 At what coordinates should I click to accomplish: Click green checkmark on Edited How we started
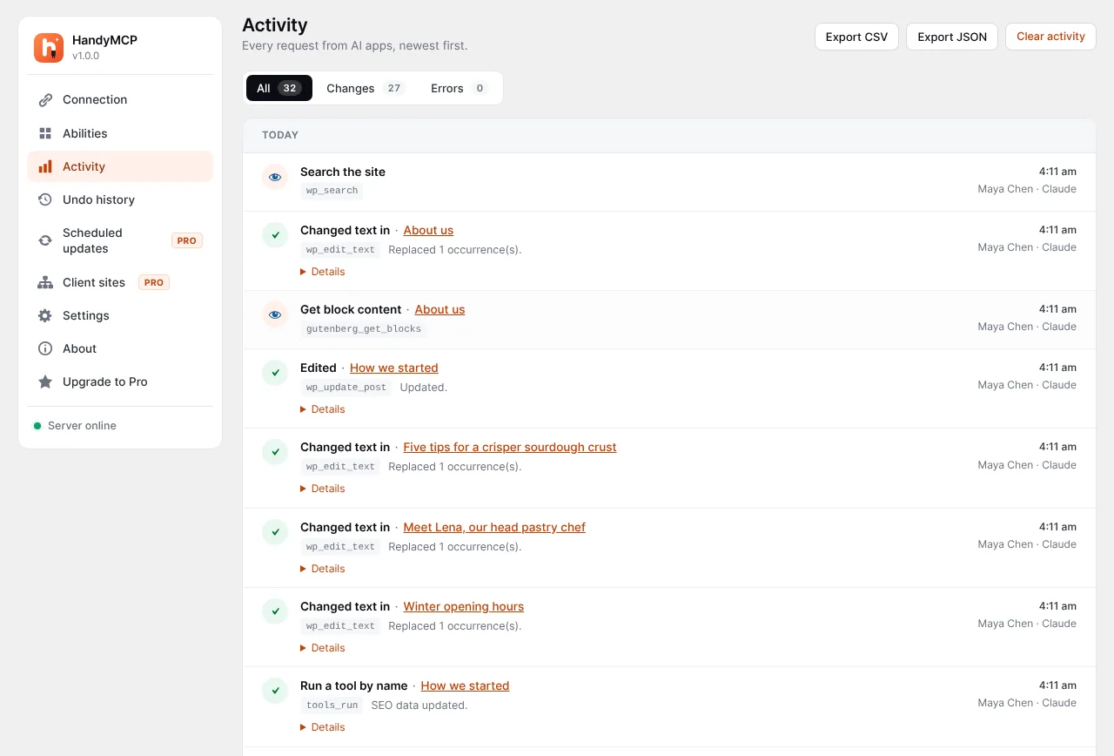(x=275, y=373)
